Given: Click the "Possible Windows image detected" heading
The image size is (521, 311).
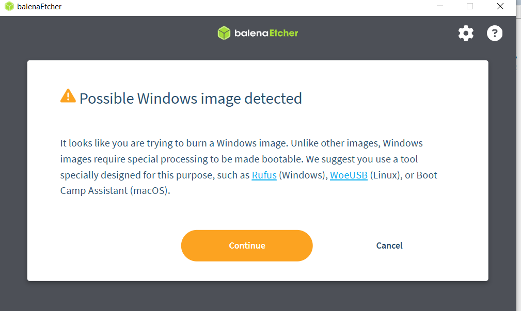Looking at the screenshot, I should pyautogui.click(x=191, y=99).
